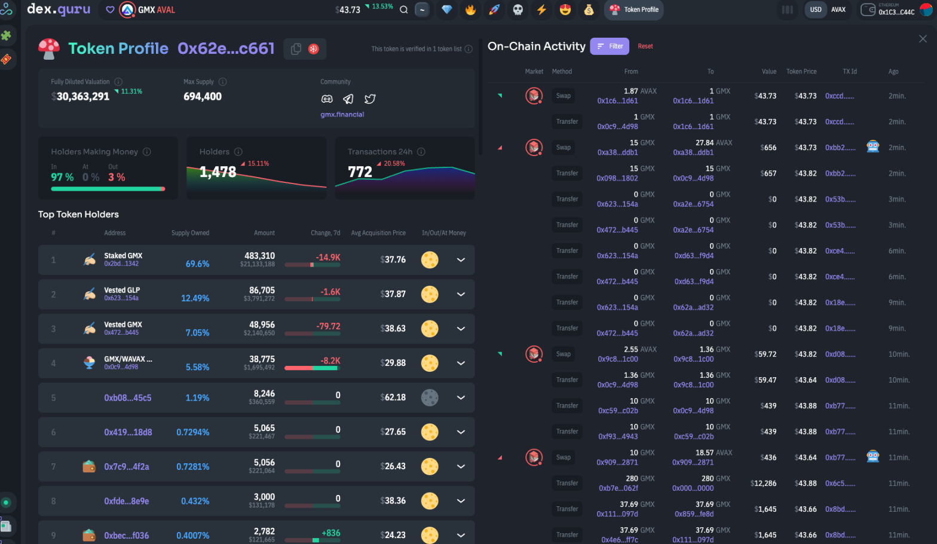
Task: Open transaction 0xccd... of the 1.87 AVAX swap
Action: tap(839, 96)
